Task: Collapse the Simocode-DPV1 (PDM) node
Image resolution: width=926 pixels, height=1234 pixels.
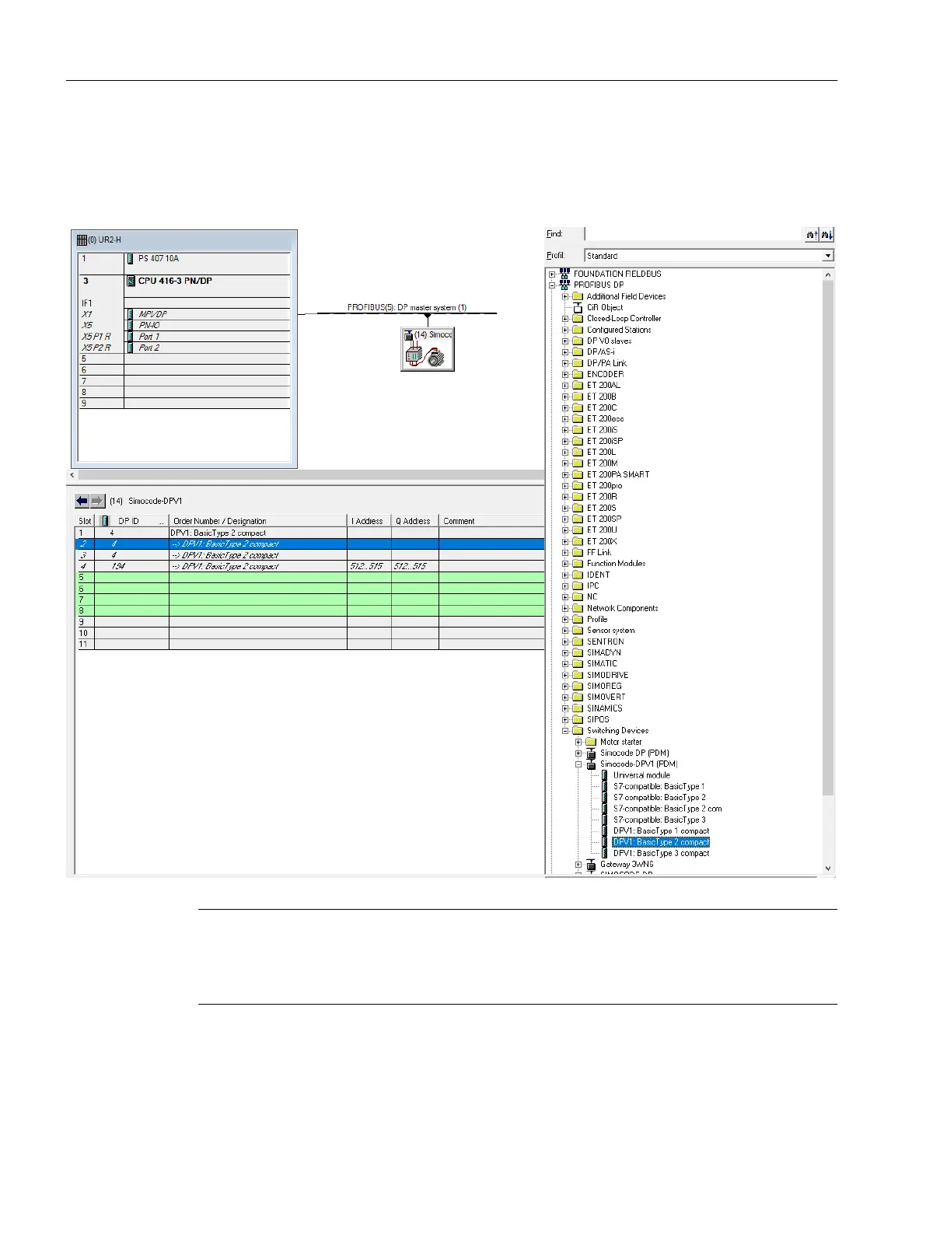Action: click(578, 764)
